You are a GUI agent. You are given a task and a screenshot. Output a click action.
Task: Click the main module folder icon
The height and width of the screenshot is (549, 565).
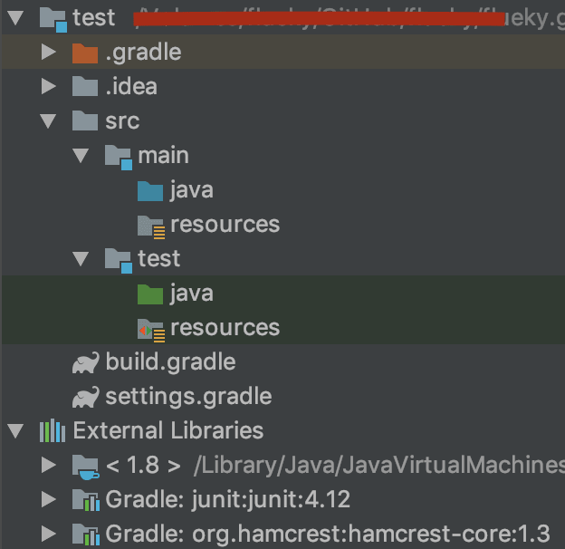(x=119, y=157)
